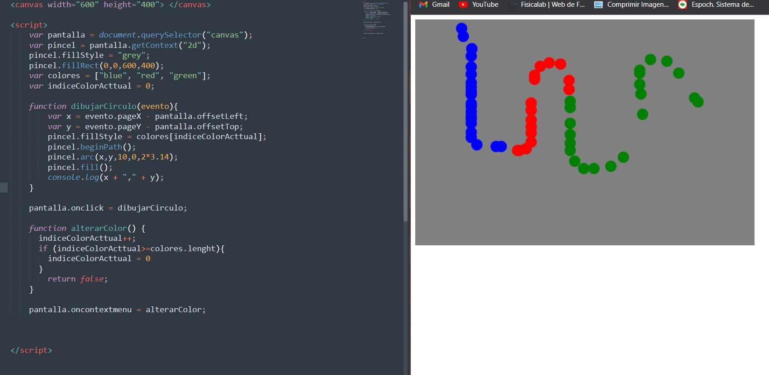The height and width of the screenshot is (375, 769).
Task: Click 'offsetTop' in the var y line
Action: [x=218, y=127]
